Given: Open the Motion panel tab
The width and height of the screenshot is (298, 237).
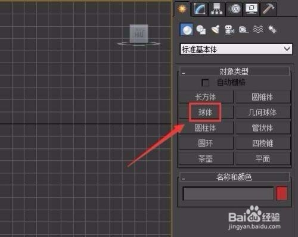Looking at the screenshot, I should [234, 9].
